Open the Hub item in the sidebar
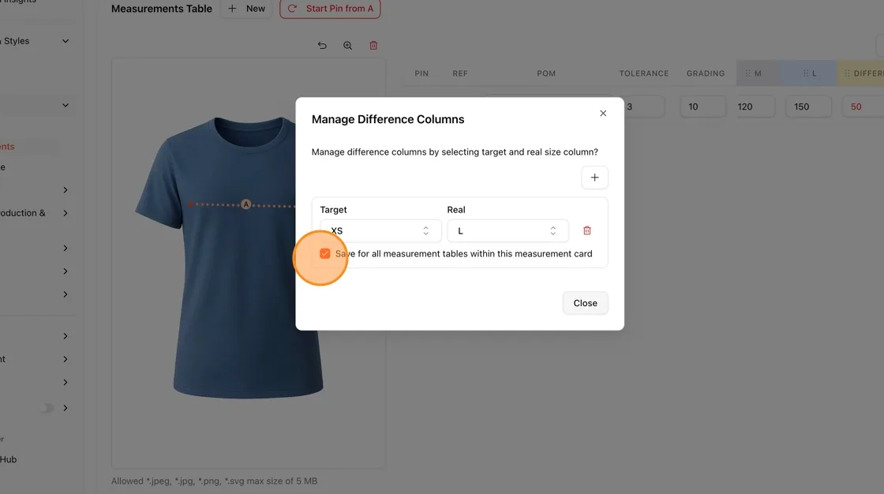Image resolution: width=884 pixels, height=494 pixels. [x=9, y=459]
